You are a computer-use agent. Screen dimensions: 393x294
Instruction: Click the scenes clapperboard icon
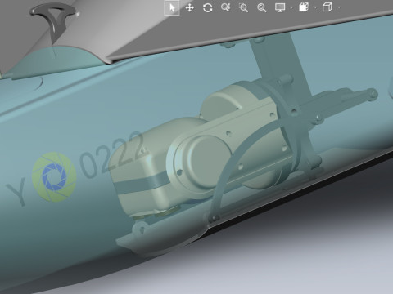(304, 7)
